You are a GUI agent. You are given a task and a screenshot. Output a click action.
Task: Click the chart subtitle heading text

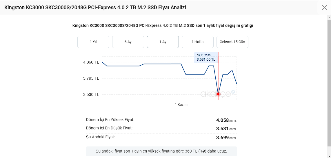163,25
